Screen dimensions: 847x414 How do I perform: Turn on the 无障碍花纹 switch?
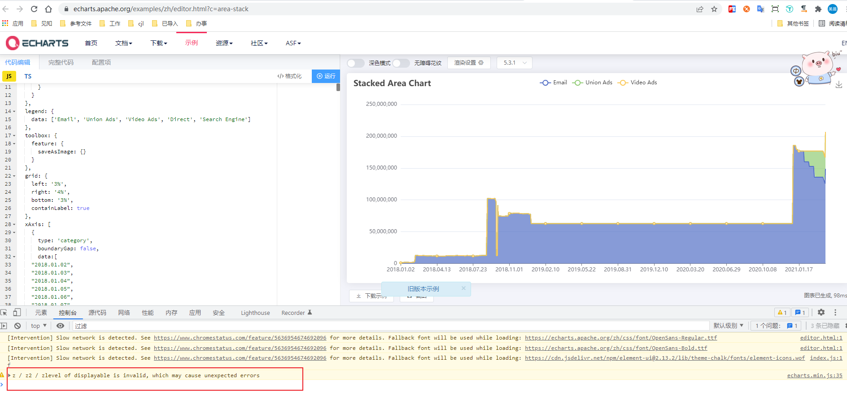point(402,63)
